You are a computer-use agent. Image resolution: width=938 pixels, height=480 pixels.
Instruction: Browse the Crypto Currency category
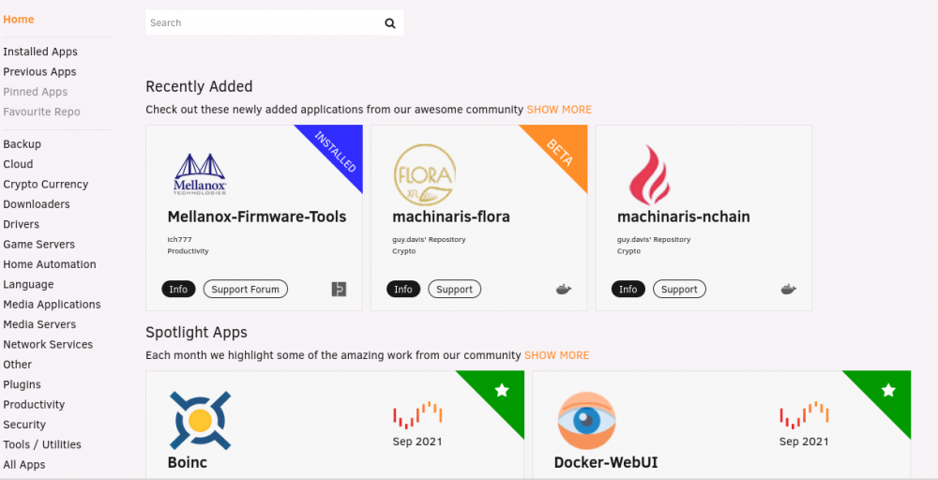pos(45,184)
